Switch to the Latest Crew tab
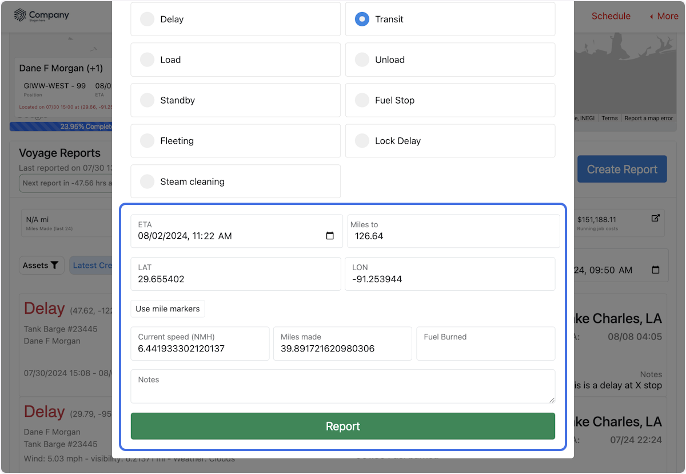The width and height of the screenshot is (686, 474). 94,265
